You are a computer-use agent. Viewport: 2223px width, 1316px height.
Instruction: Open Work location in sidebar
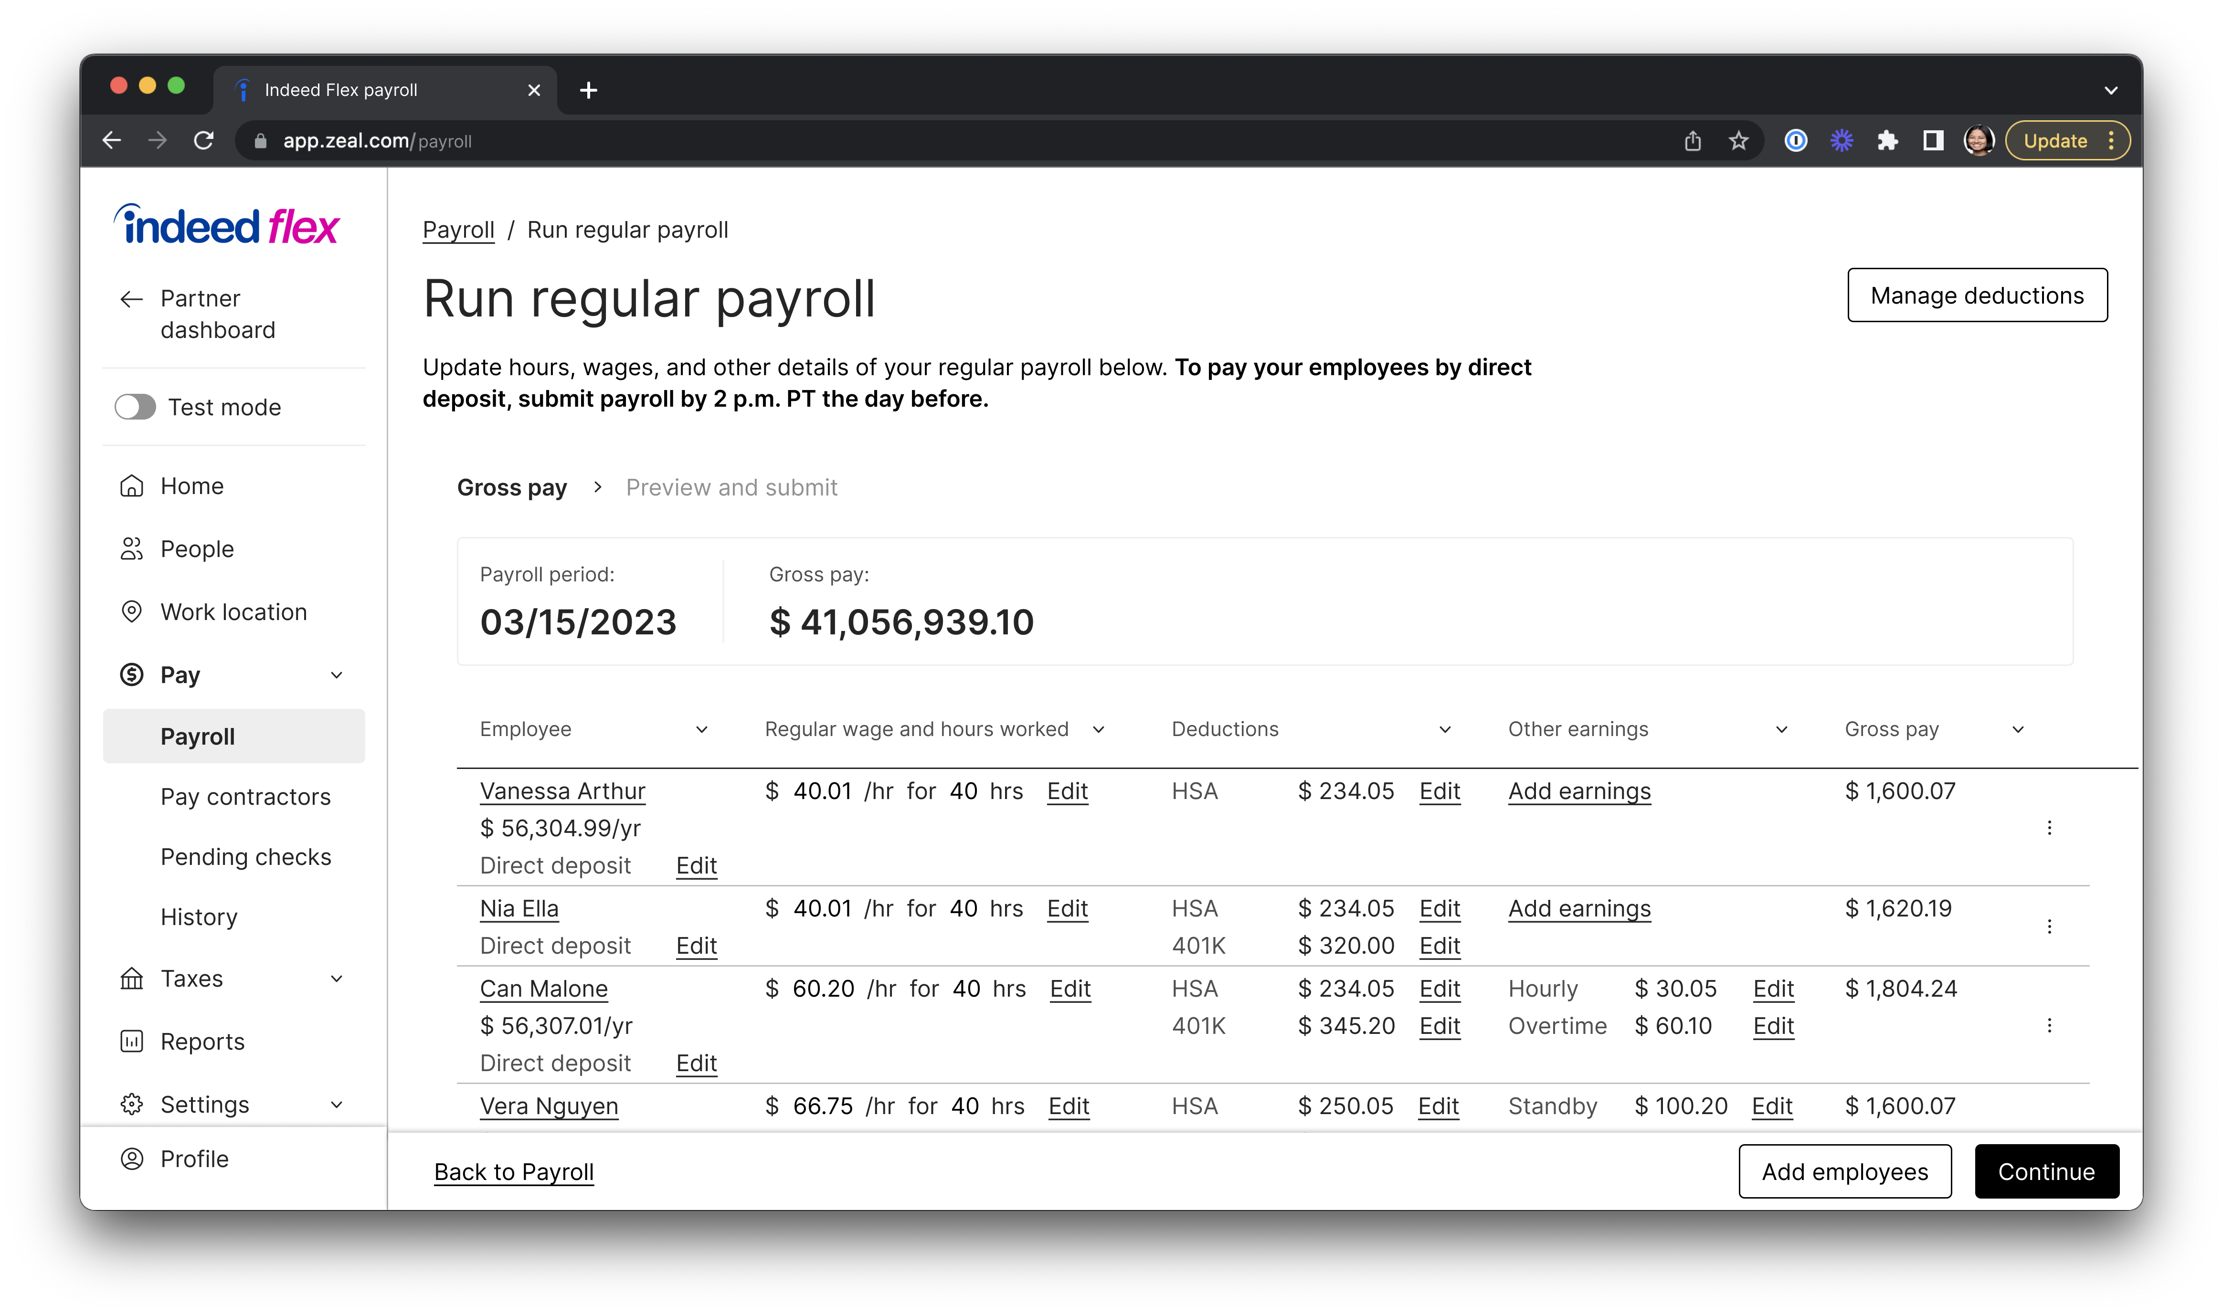[x=234, y=612]
